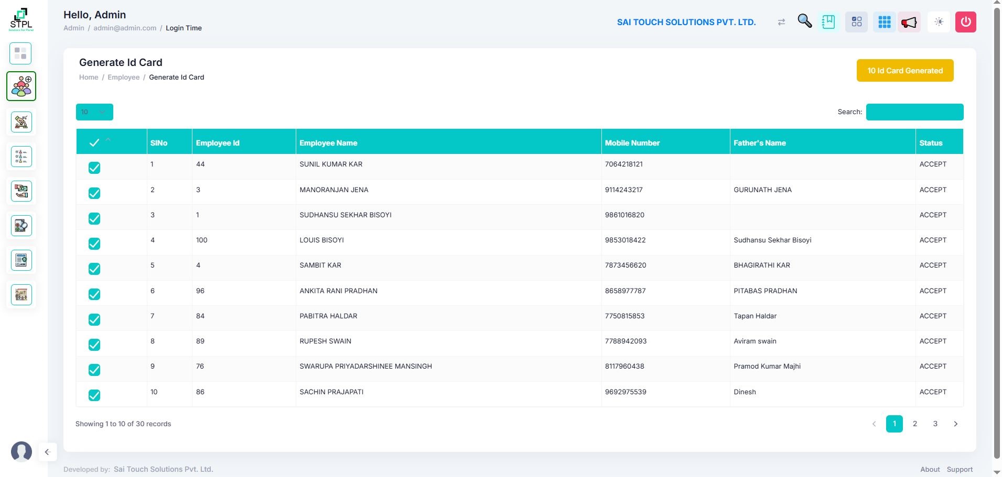
Task: Open the rows-per-page dropdown showing 10
Action: (94, 112)
